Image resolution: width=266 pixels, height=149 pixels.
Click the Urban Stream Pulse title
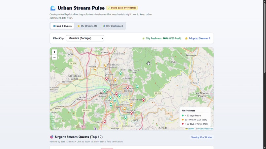coord(81,8)
